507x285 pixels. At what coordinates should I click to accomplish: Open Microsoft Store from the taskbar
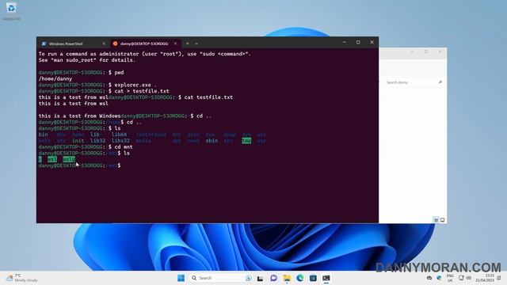313,278
